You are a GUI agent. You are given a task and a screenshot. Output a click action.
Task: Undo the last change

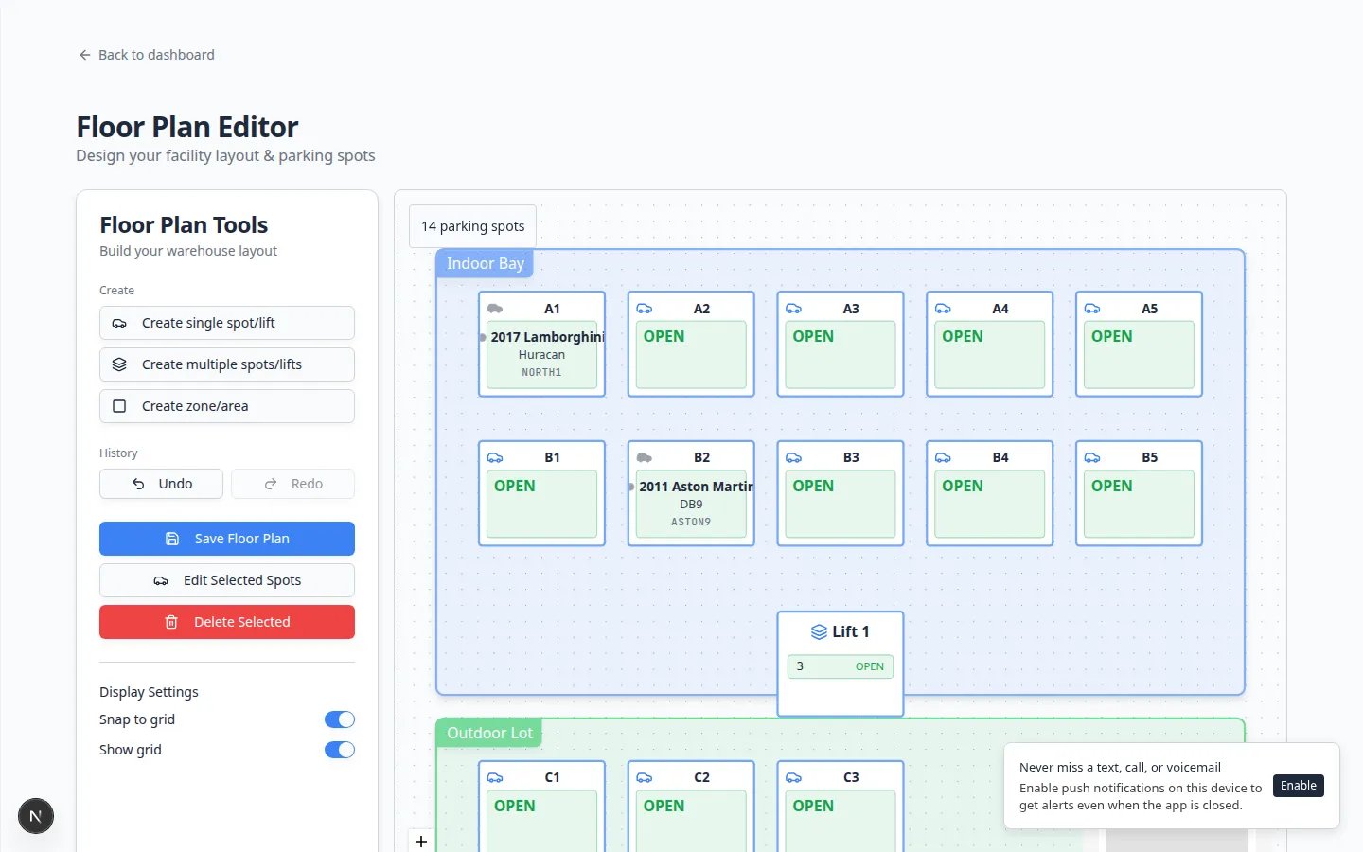point(161,484)
